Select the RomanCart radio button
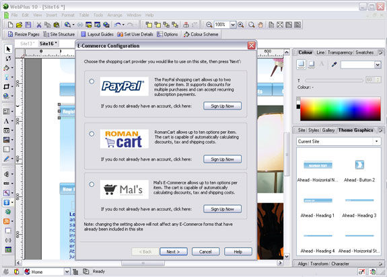 92,134
